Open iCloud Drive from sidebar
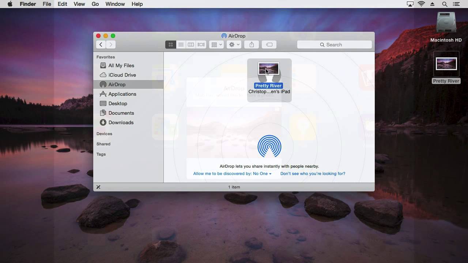 (128, 75)
